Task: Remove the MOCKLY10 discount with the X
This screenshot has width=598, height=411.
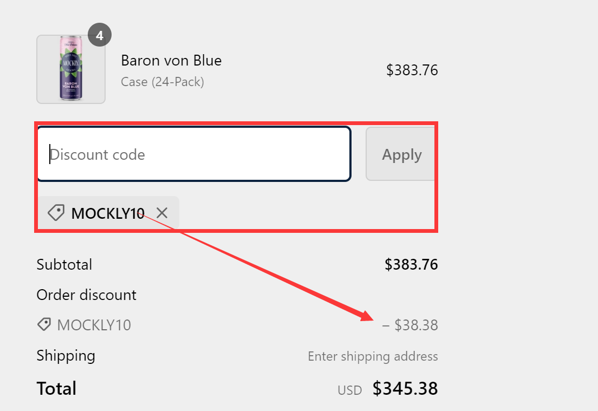Action: 161,212
